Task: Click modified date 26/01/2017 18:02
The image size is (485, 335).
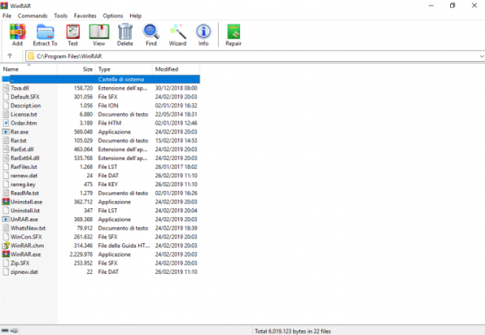Action: [x=176, y=166]
